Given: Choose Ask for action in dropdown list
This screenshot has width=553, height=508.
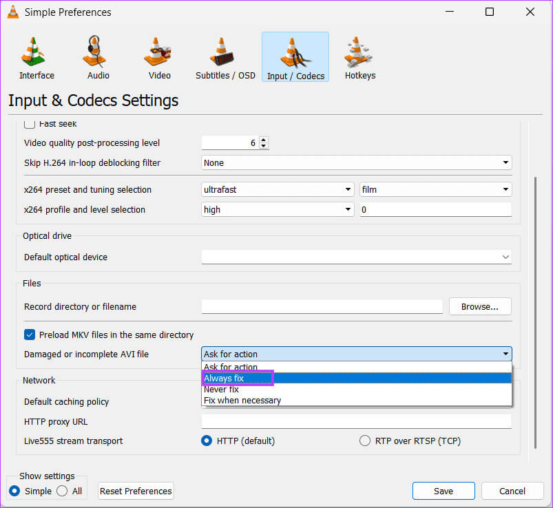Looking at the screenshot, I should point(356,367).
